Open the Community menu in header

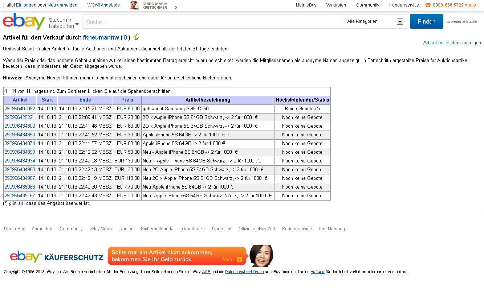pos(368,5)
